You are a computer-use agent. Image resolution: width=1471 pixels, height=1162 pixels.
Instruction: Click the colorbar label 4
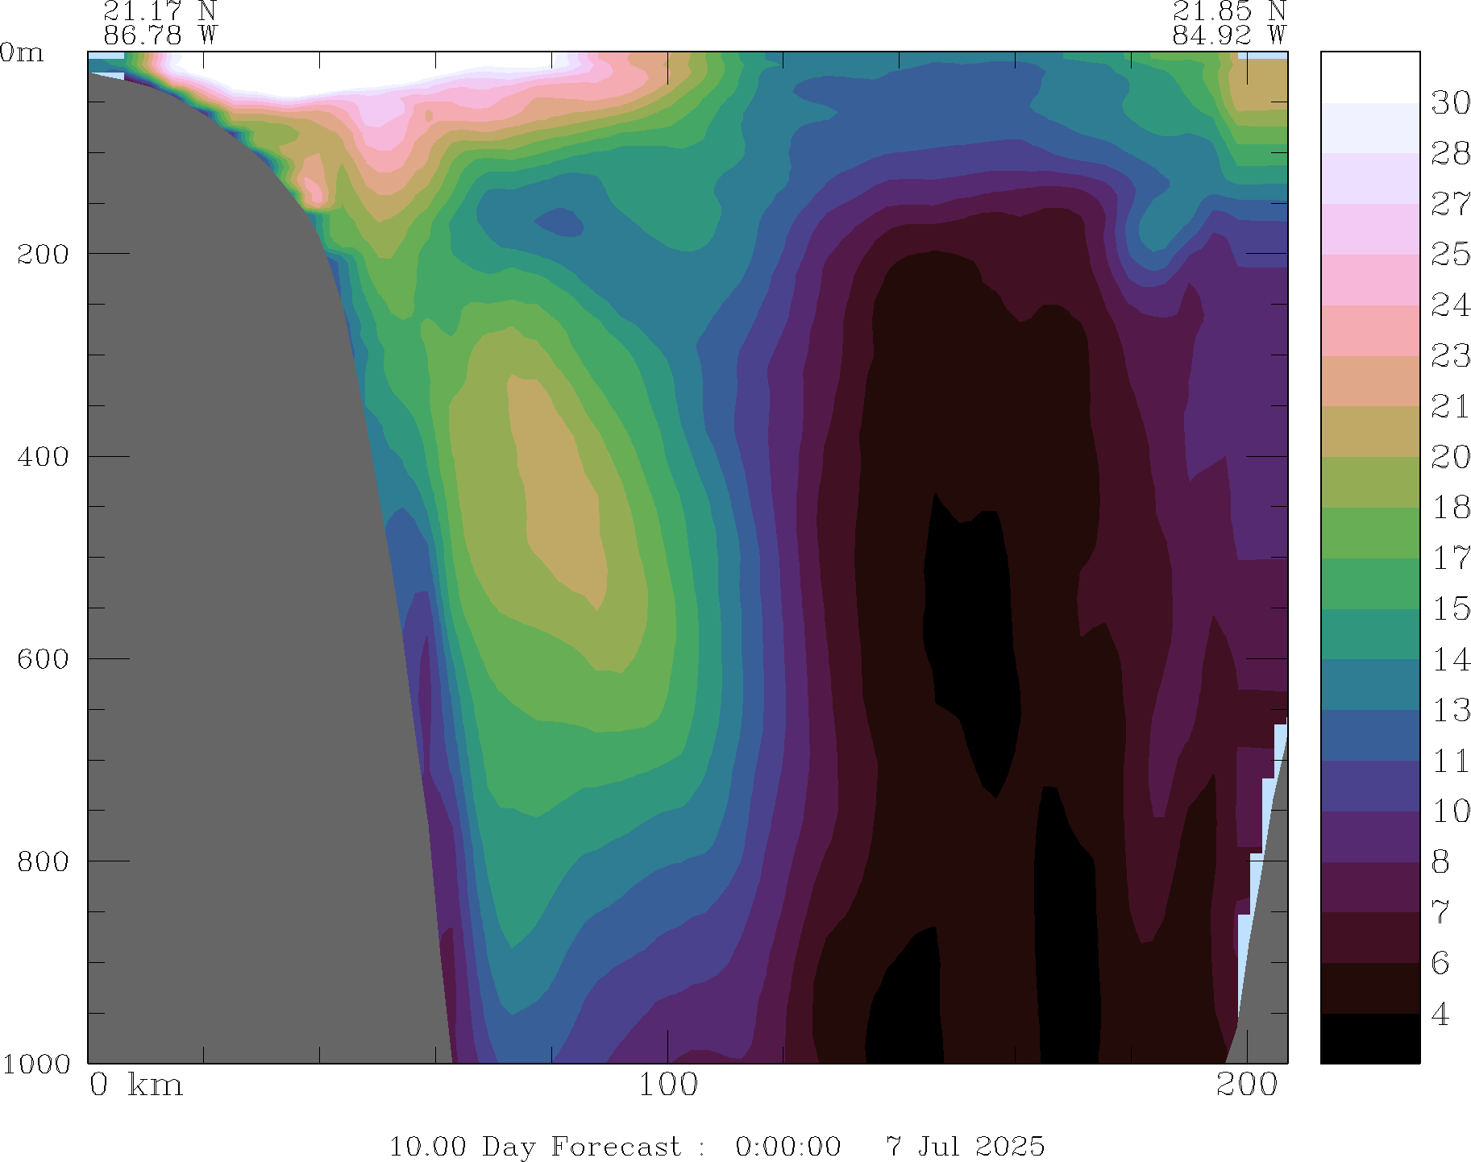tap(1440, 1015)
